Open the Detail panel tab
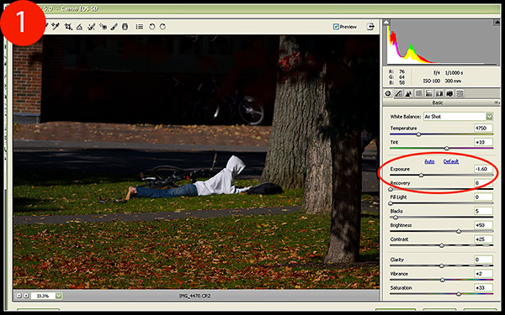Image resolution: width=505 pixels, height=315 pixels. (408, 93)
